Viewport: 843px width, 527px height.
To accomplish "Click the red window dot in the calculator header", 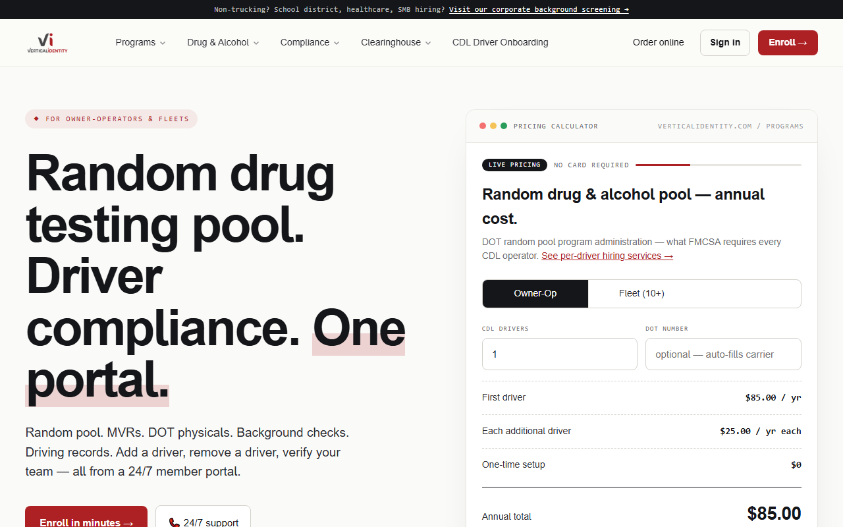I will tap(483, 126).
